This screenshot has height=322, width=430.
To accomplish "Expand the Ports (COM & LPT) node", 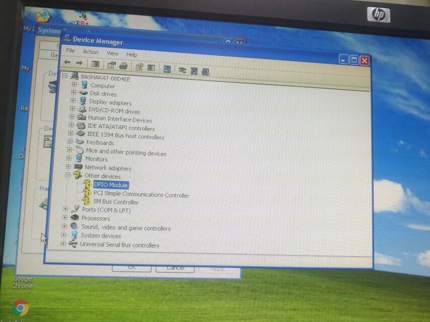I will [65, 209].
